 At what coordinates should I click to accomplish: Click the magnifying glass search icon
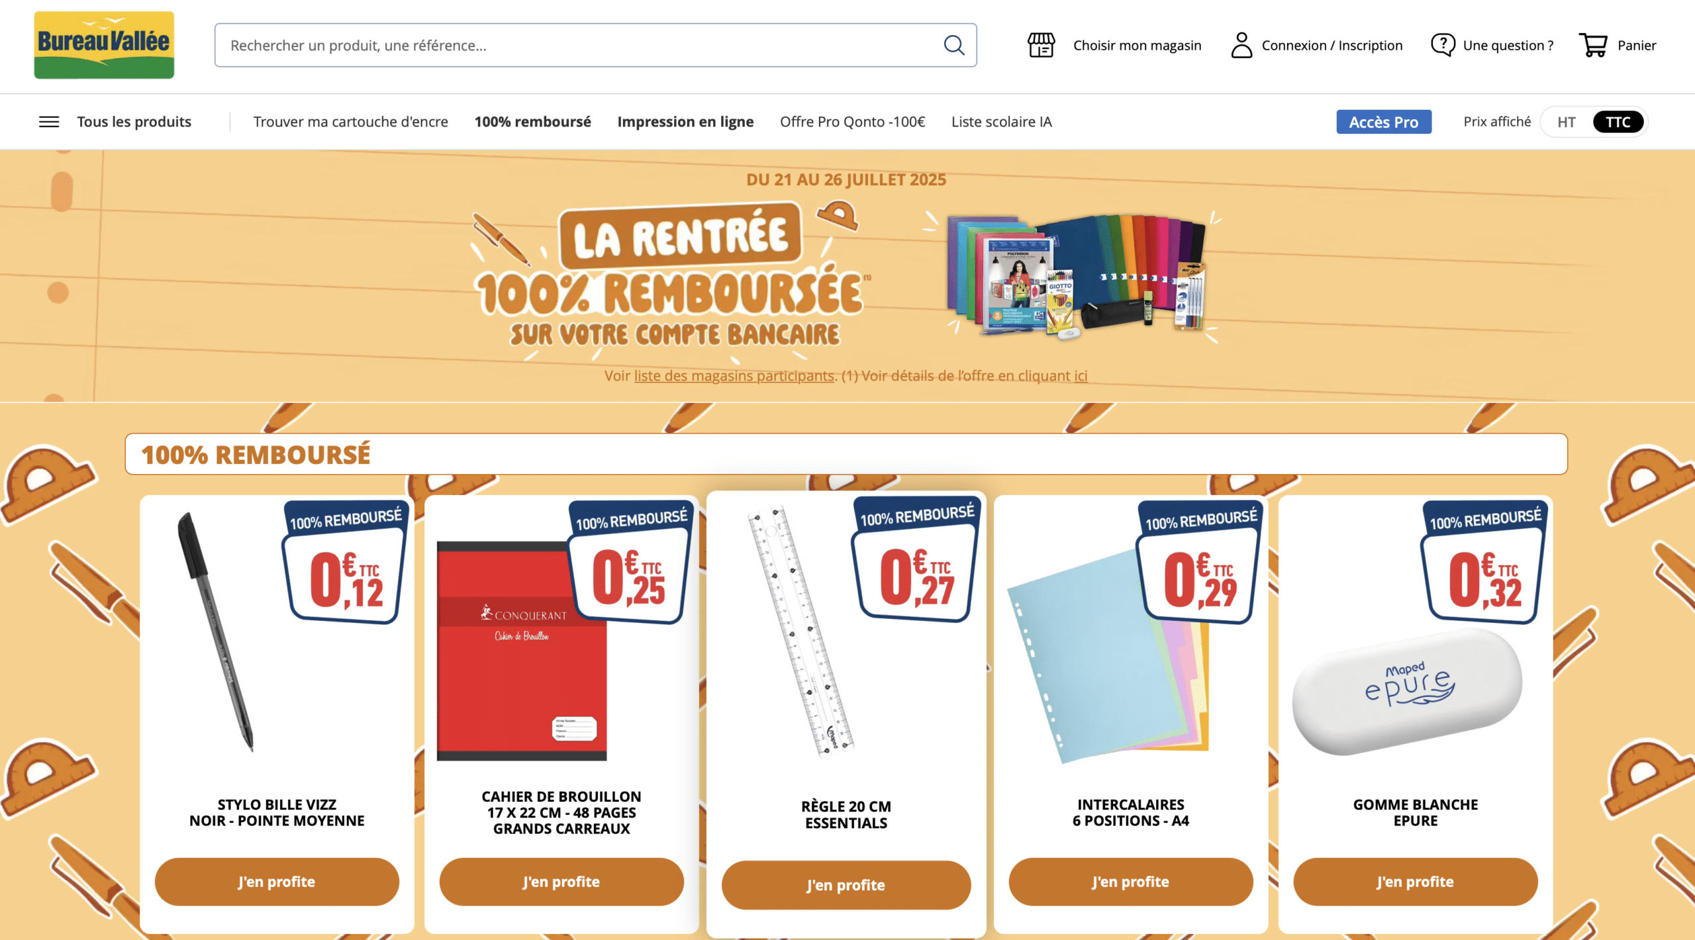tap(953, 45)
